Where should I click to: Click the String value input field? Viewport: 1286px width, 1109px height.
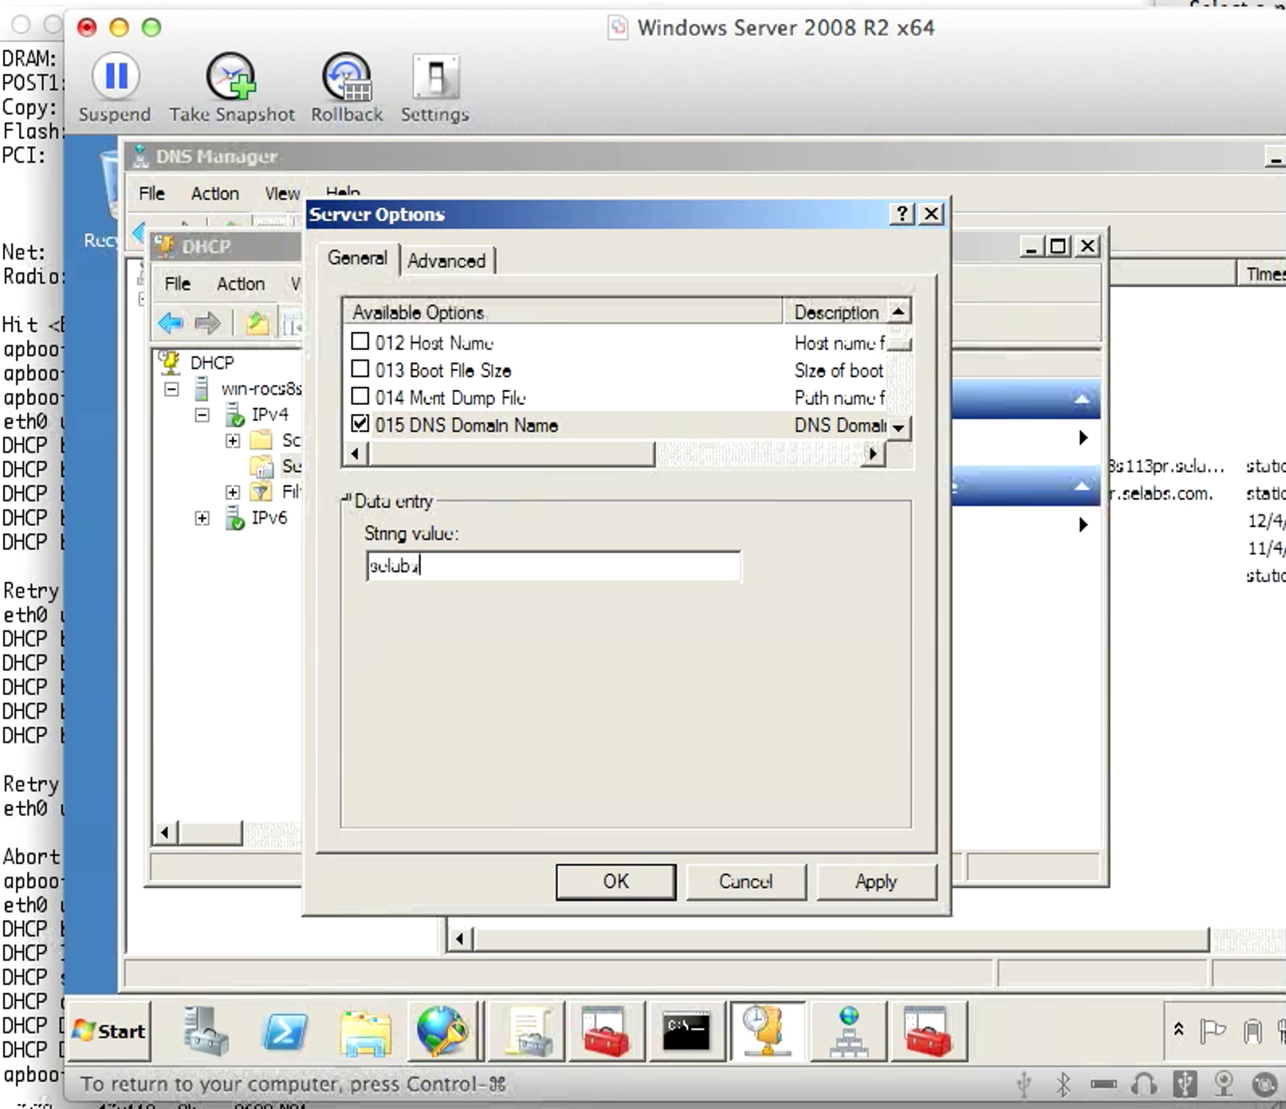pos(554,565)
